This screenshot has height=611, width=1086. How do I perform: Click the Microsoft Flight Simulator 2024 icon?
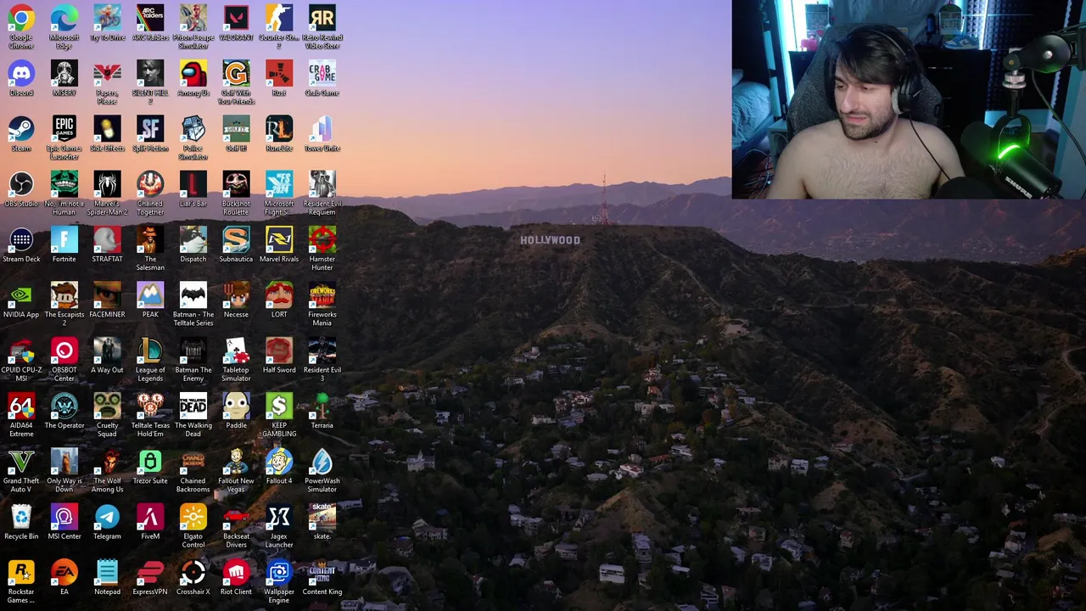click(279, 192)
